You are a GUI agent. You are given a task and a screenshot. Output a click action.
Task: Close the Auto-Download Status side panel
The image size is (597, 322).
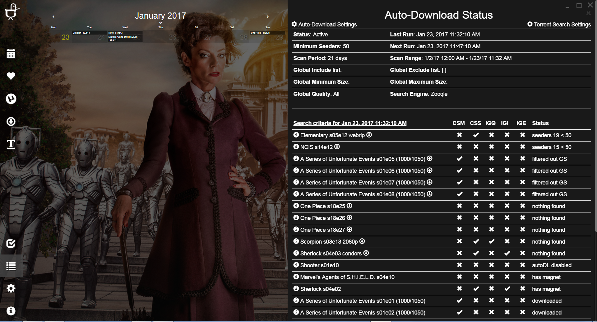click(588, 13)
